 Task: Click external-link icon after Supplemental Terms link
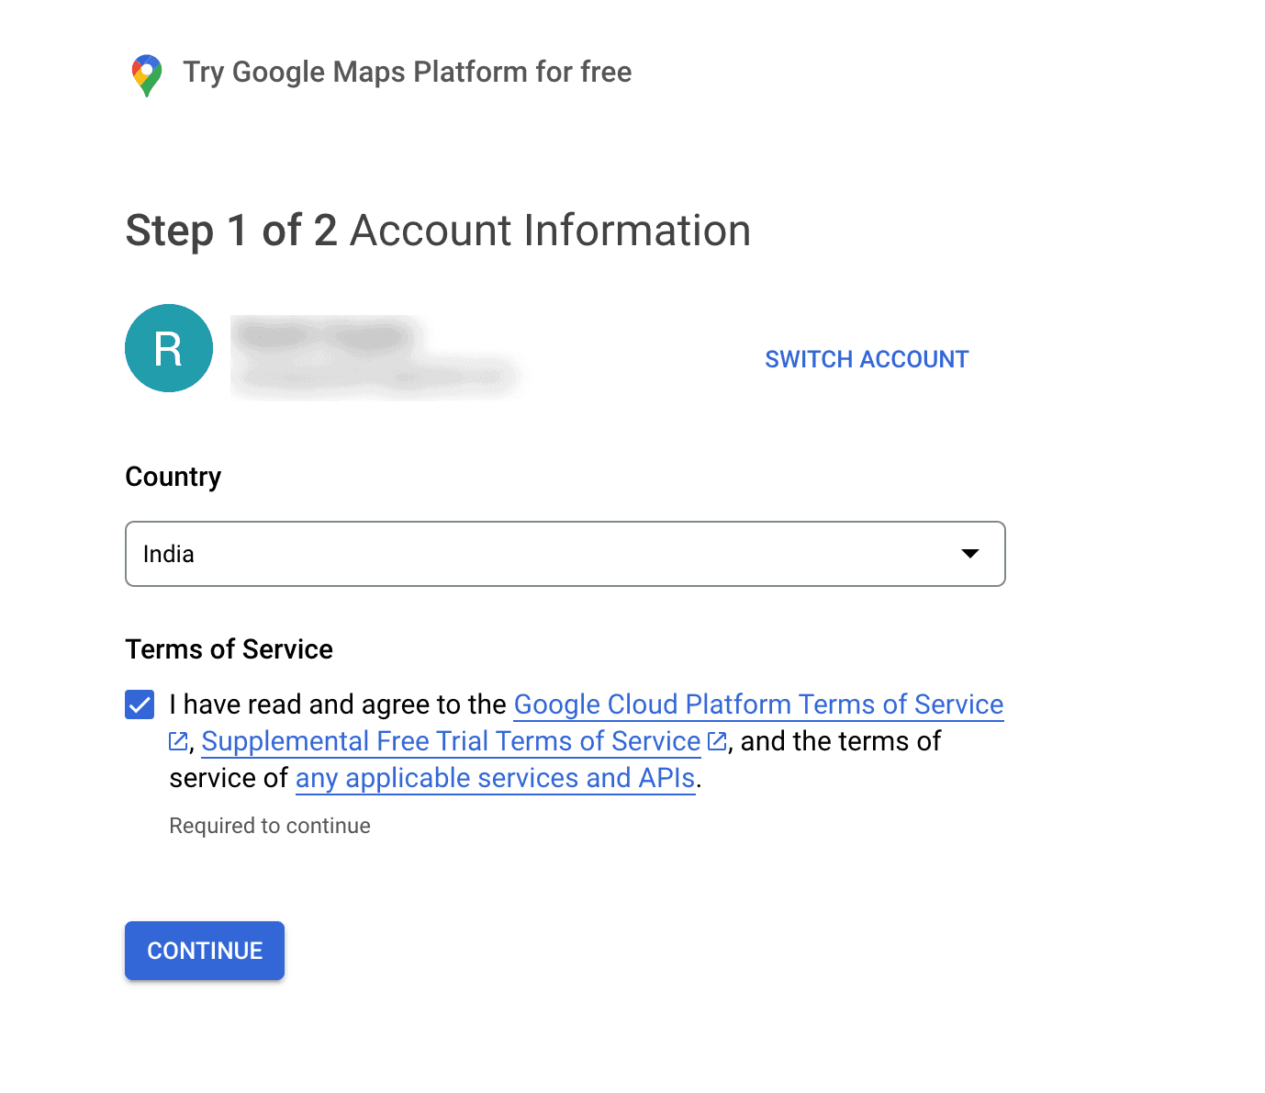717,741
